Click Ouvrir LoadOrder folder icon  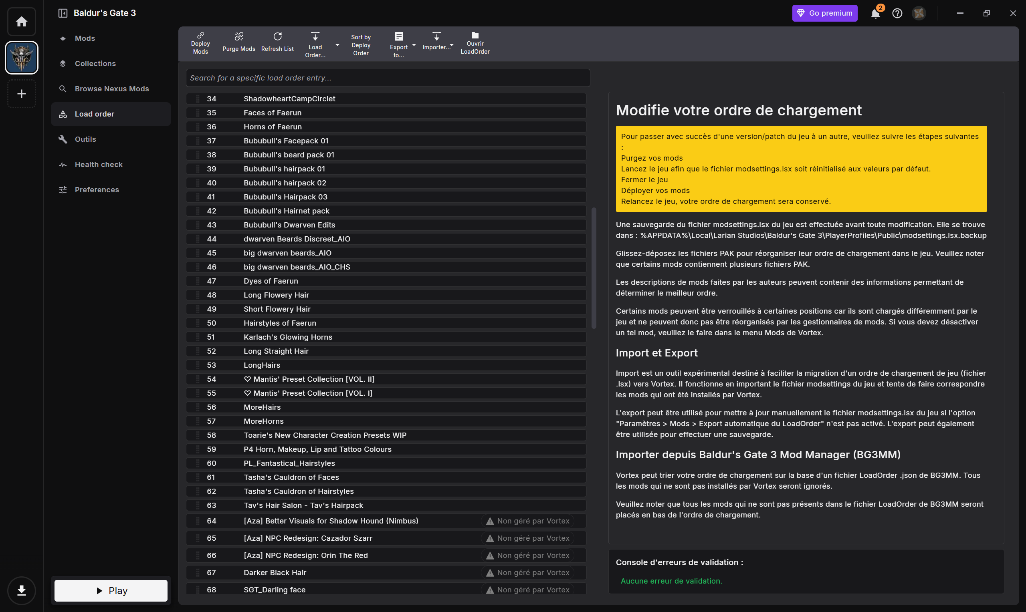475,36
